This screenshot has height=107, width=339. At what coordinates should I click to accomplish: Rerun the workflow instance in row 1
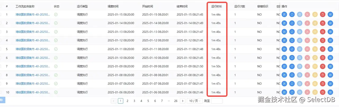click(x=292, y=15)
